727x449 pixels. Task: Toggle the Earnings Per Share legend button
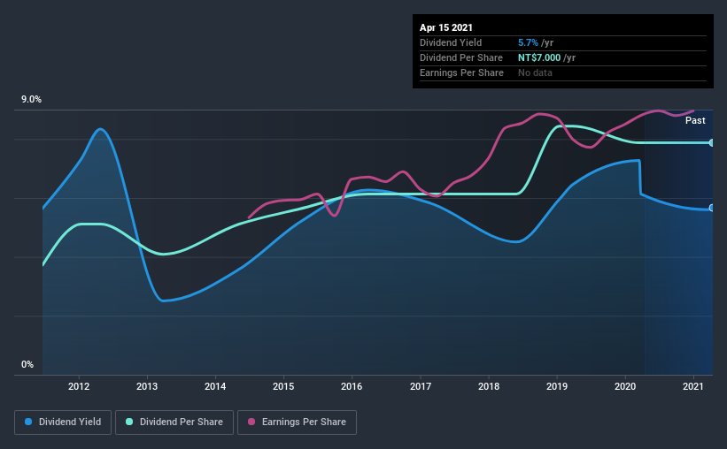click(297, 422)
